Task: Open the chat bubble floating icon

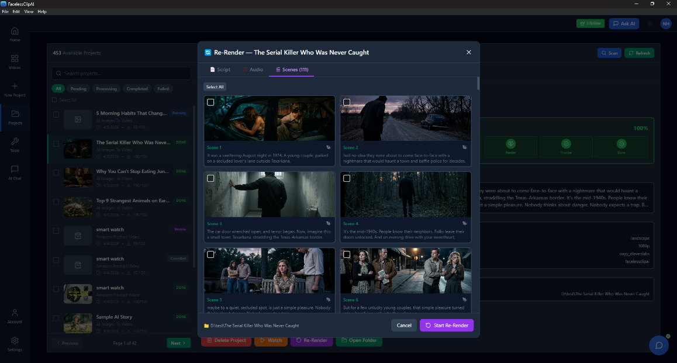Action: 659,345
